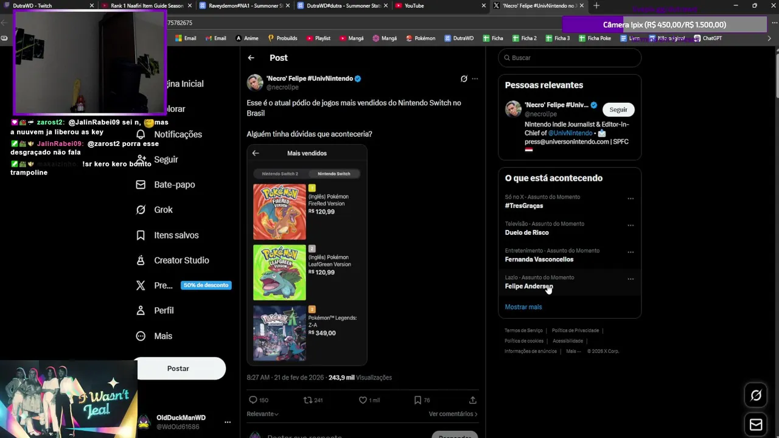Image resolution: width=779 pixels, height=438 pixels.
Task: Open Grok in the left sidebar
Action: 155,210
